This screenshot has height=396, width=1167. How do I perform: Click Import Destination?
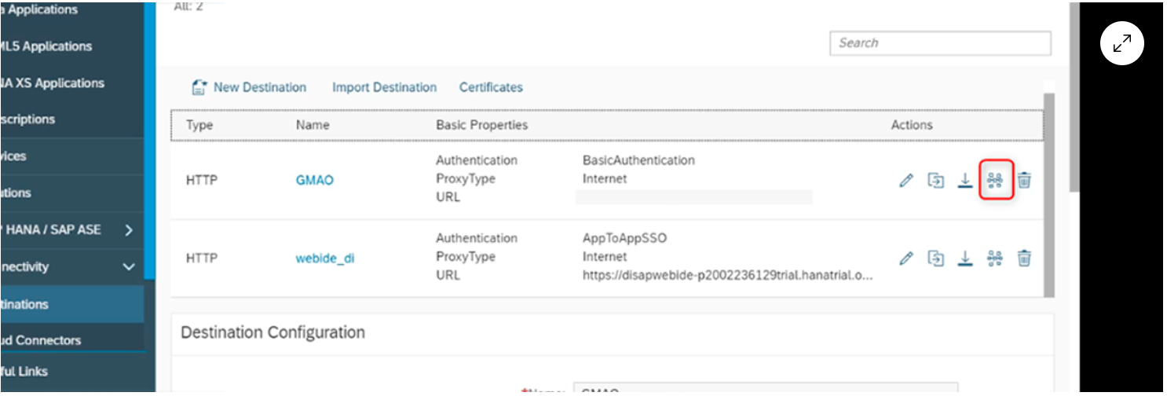pyautogui.click(x=384, y=87)
